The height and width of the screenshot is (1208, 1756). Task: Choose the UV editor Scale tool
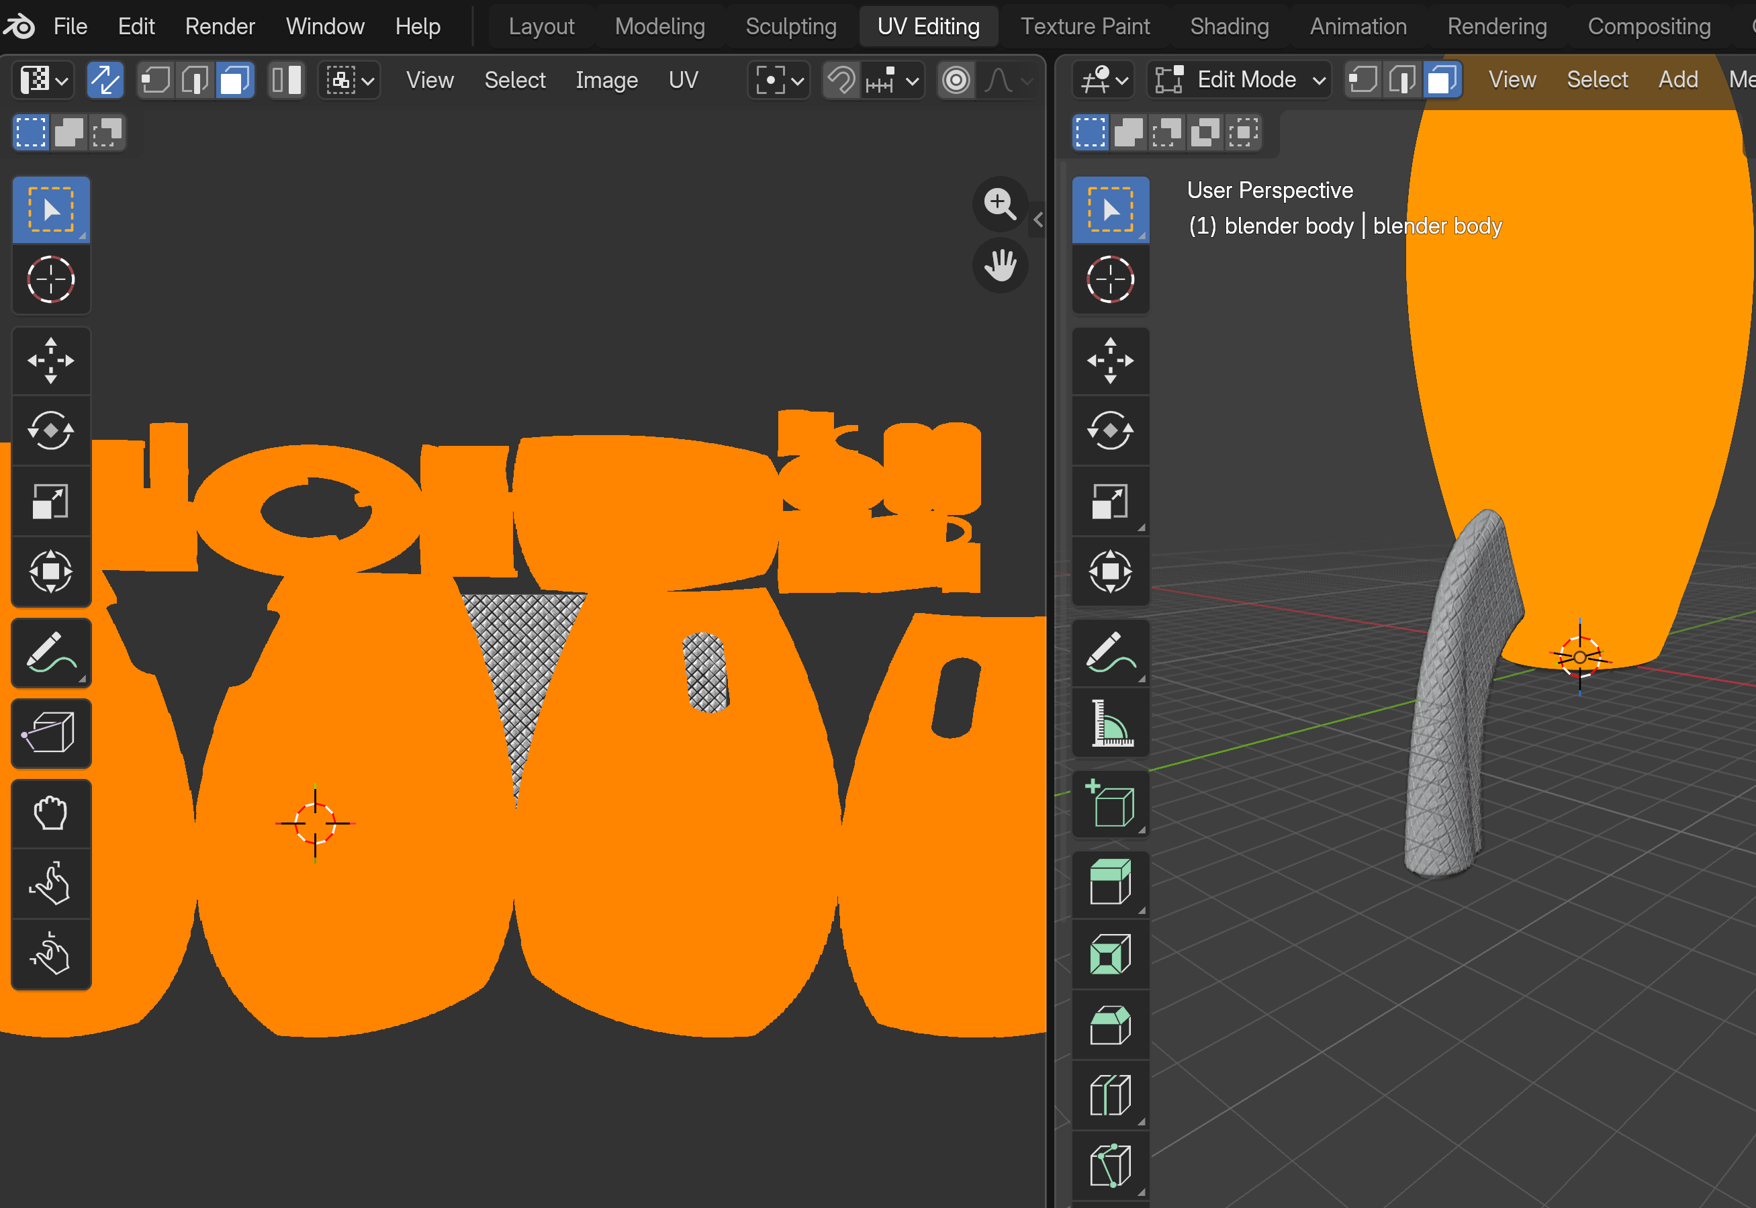[51, 500]
